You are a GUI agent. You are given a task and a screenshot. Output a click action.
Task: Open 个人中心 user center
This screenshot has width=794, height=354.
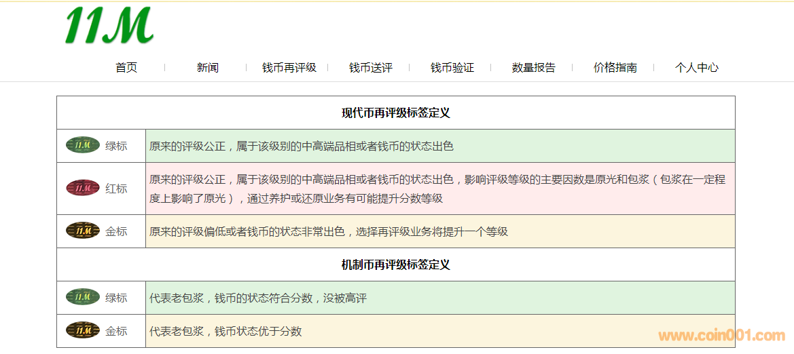coord(697,67)
